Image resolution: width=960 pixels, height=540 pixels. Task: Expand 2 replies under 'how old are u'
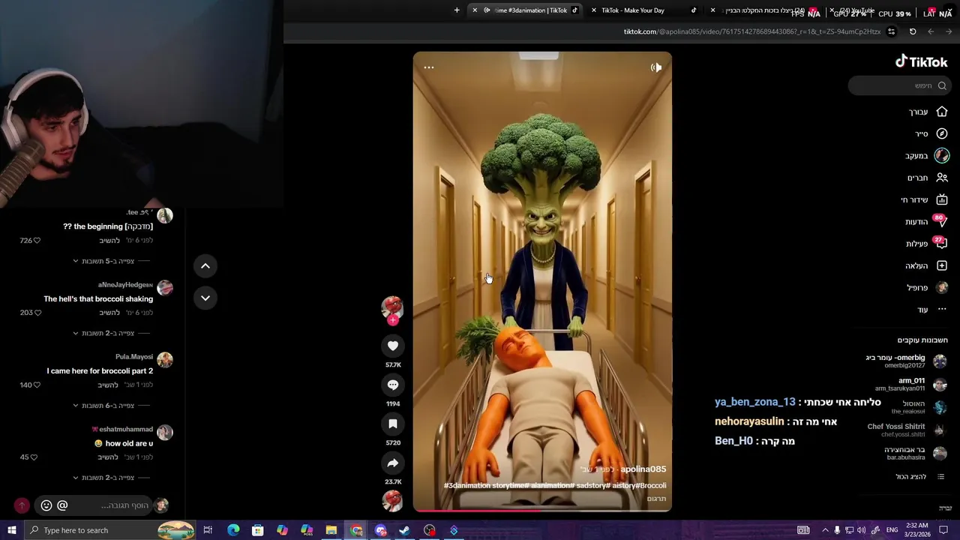point(103,478)
